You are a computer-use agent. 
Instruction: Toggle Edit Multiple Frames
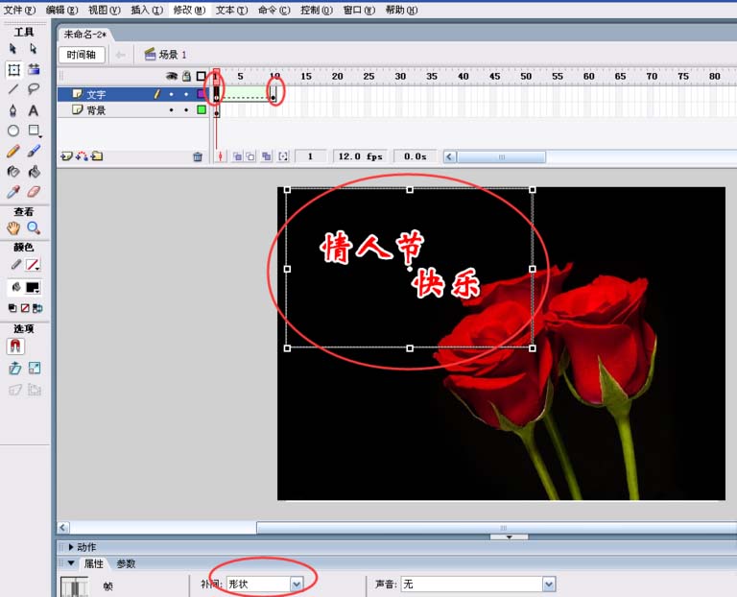coord(267,156)
